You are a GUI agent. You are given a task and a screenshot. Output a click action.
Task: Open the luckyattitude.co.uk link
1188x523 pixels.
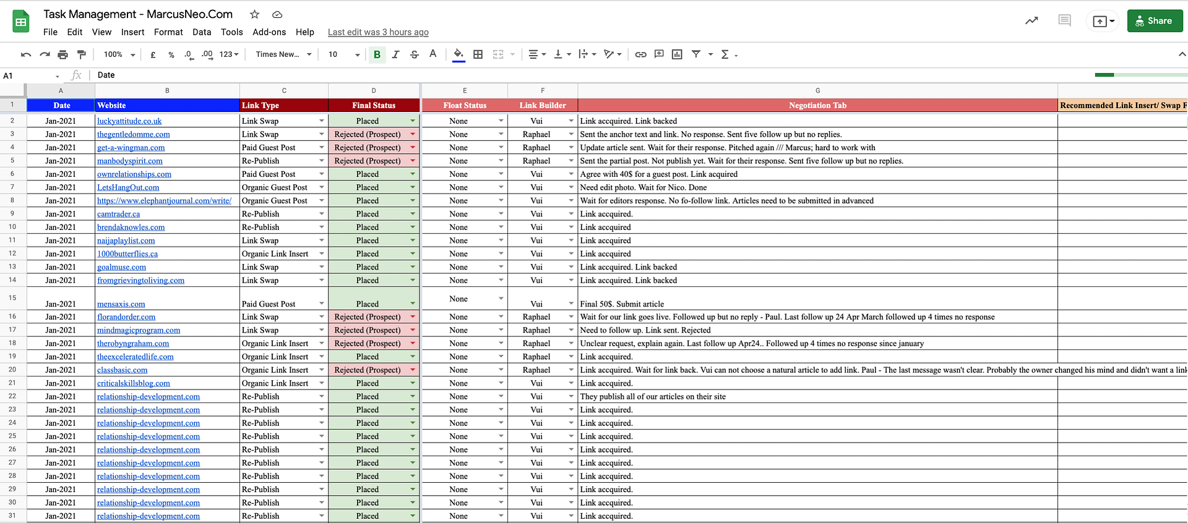129,121
